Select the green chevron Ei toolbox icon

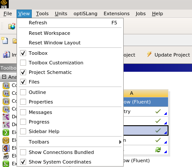click(6, 132)
